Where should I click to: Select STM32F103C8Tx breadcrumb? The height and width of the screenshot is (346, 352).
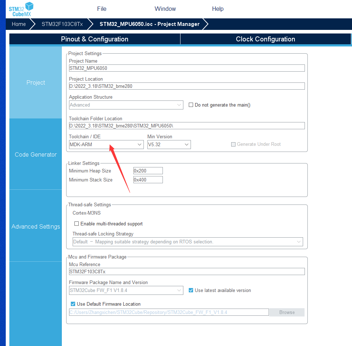[x=62, y=24]
